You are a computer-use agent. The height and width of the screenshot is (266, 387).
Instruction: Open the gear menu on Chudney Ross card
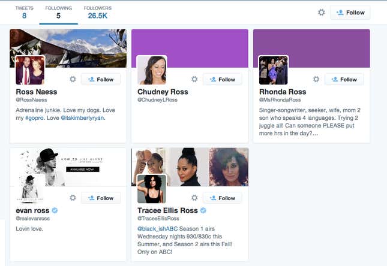tap(194, 79)
